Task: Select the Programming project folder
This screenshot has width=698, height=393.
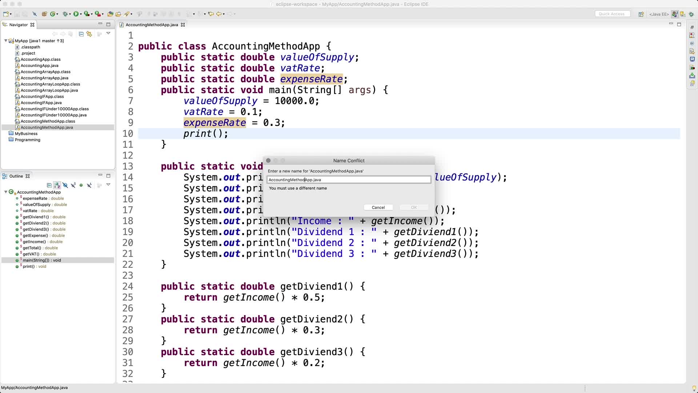Action: click(x=27, y=140)
